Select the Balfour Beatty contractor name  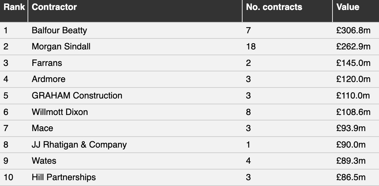coord(59,31)
